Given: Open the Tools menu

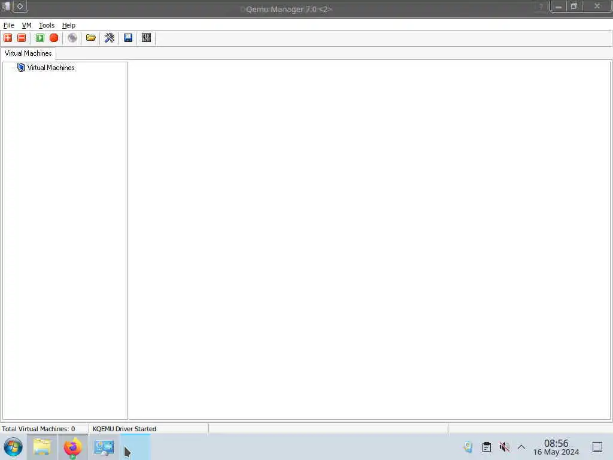Looking at the screenshot, I should [x=47, y=25].
